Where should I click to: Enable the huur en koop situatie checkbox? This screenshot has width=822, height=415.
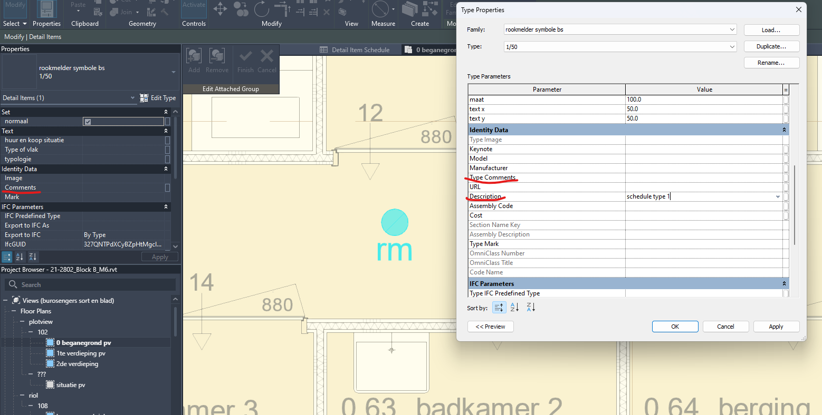pyautogui.click(x=167, y=140)
